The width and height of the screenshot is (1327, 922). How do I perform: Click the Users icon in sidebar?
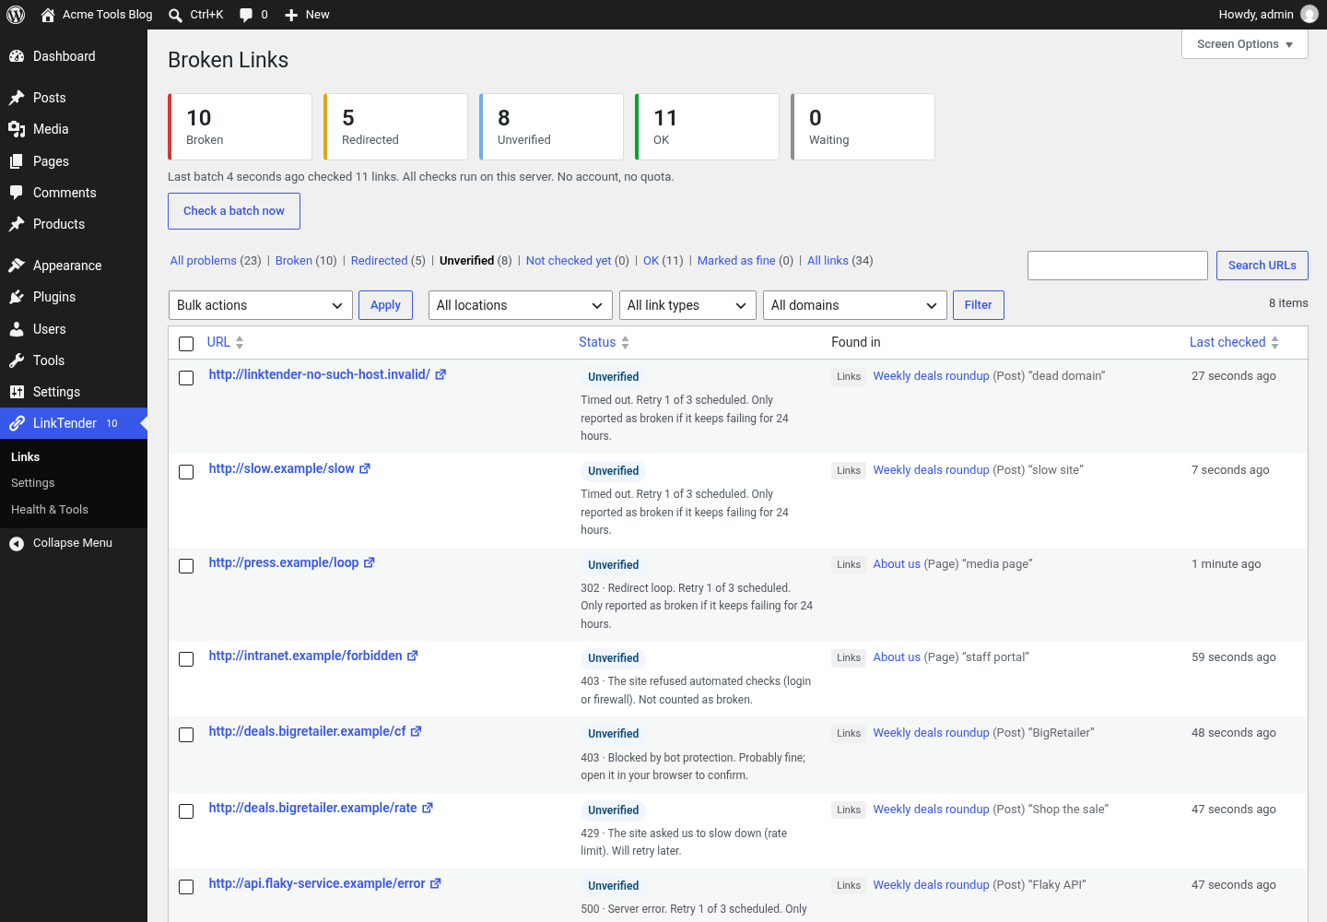pos(17,329)
